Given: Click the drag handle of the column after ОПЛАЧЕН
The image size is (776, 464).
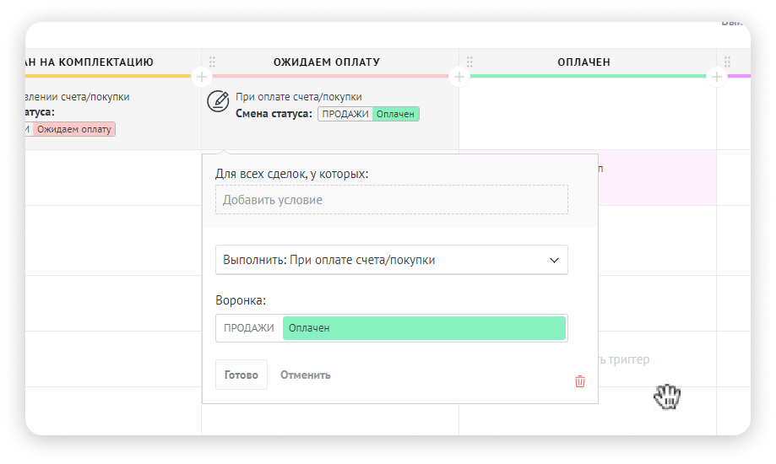Looking at the screenshot, I should (727, 62).
